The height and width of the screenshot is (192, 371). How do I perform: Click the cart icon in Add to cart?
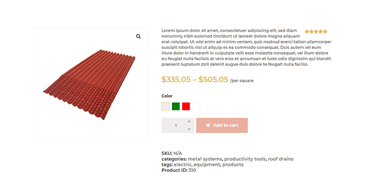coord(208,125)
